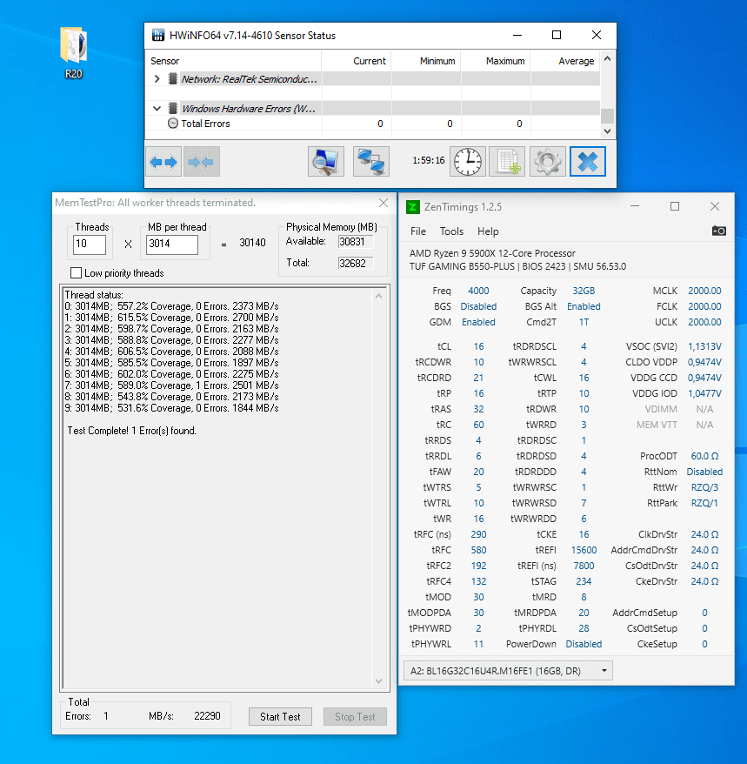Click 'Test Complete! 1 Error(s) found.' text
747x764 pixels.
point(131,431)
